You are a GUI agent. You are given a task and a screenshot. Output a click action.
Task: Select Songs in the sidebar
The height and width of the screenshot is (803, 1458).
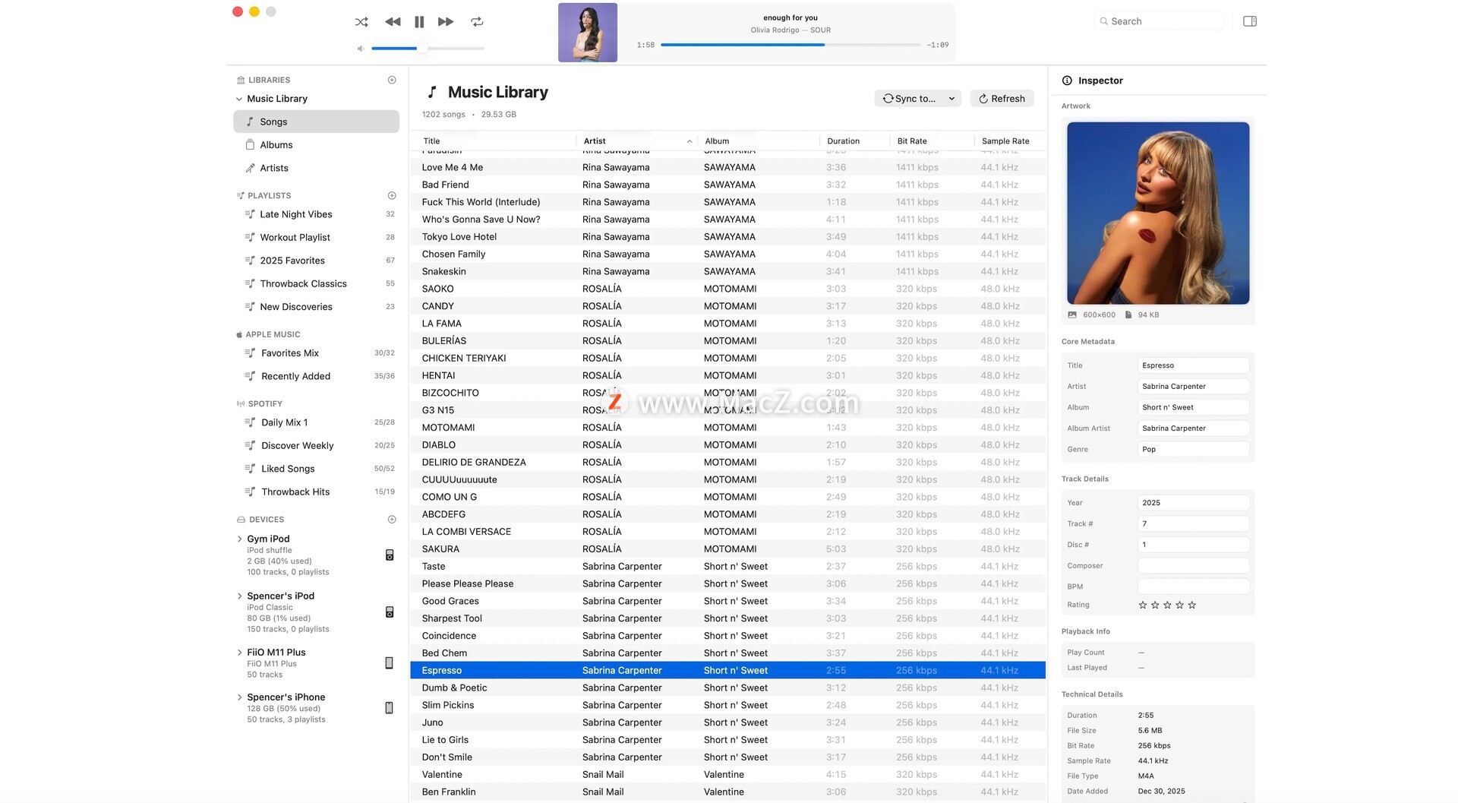[316, 122]
